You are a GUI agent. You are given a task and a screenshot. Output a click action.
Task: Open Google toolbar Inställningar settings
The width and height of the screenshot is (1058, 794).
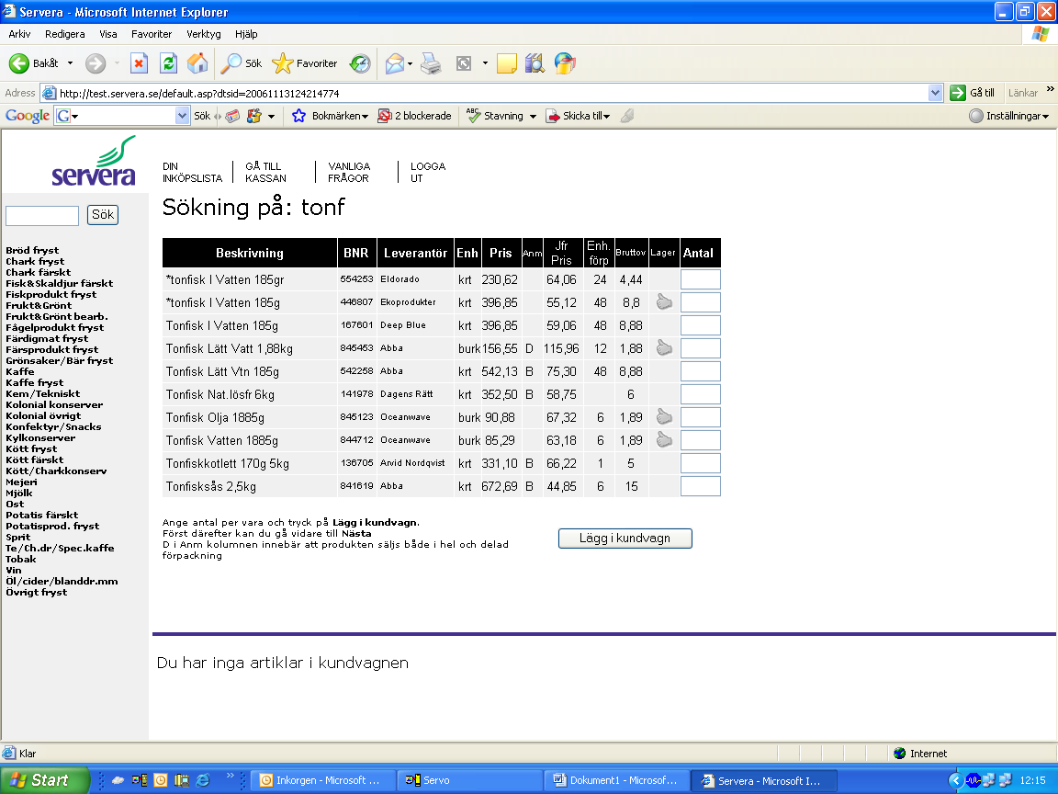point(1008,116)
